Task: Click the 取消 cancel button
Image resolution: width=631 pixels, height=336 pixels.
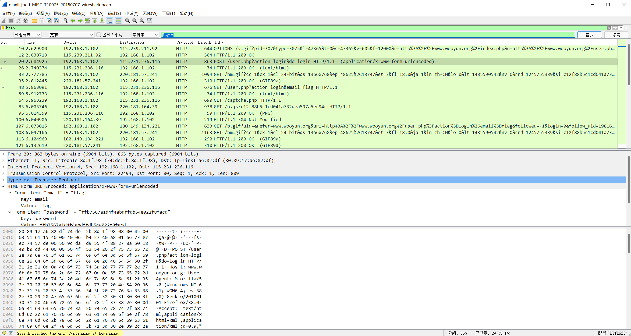Action: tap(616, 35)
